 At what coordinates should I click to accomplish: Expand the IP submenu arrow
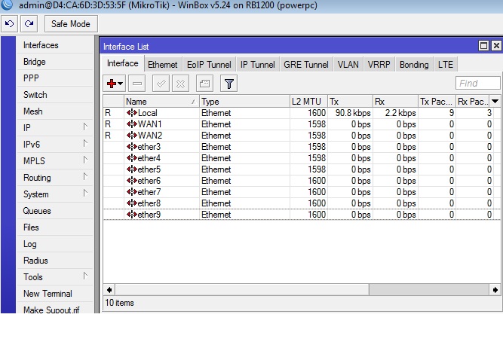(85, 127)
